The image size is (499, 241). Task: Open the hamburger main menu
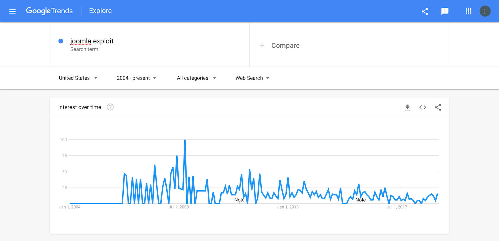point(12,11)
